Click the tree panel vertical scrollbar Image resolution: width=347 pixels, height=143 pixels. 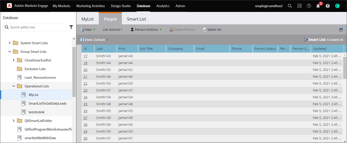pyautogui.click(x=74, y=72)
